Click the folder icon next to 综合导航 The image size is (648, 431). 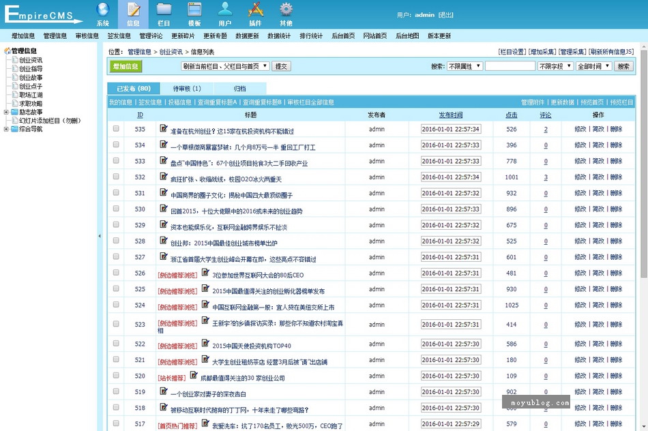[14, 129]
